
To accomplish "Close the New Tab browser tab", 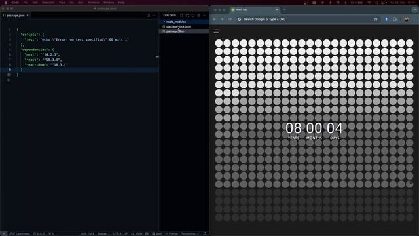I will (x=276, y=10).
